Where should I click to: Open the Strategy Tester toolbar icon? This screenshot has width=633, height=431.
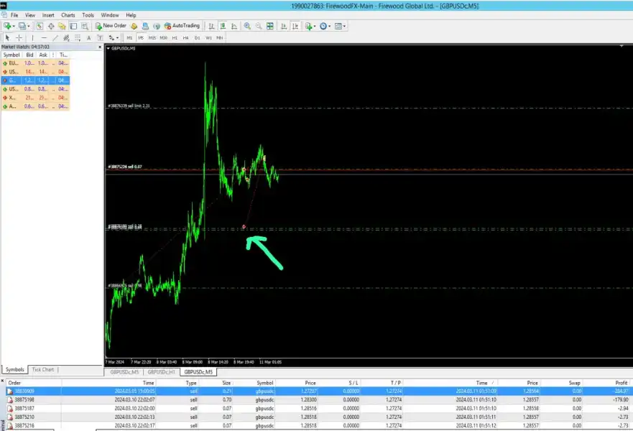(x=85, y=26)
